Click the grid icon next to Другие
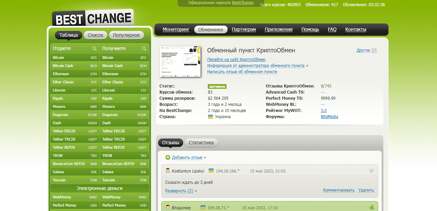The width and height of the screenshot is (437, 211). pos(374,51)
